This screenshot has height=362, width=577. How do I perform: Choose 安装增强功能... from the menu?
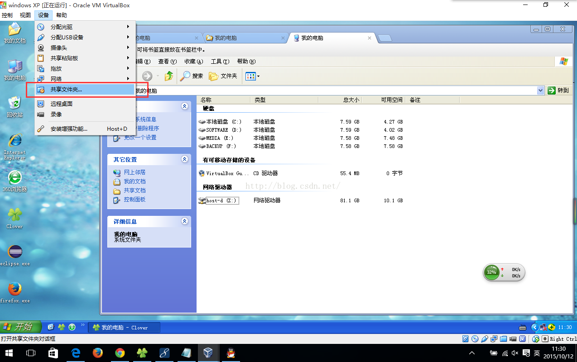[85, 129]
